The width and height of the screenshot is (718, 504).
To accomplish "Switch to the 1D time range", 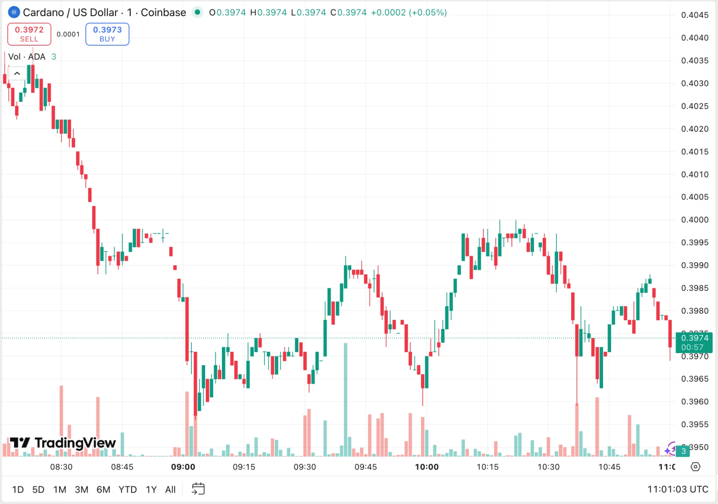I will (18, 489).
